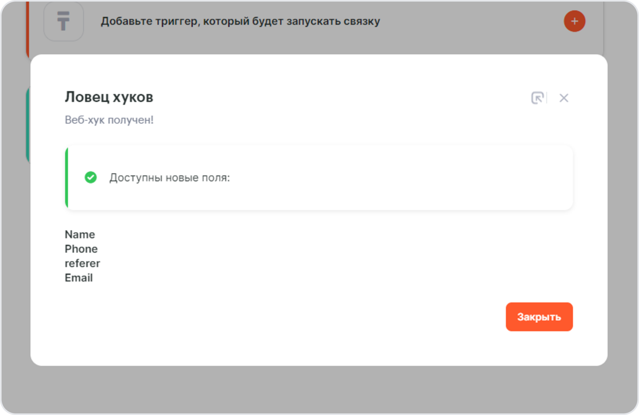639x415 pixels.
Task: Select the Name field entry
Action: [80, 234]
